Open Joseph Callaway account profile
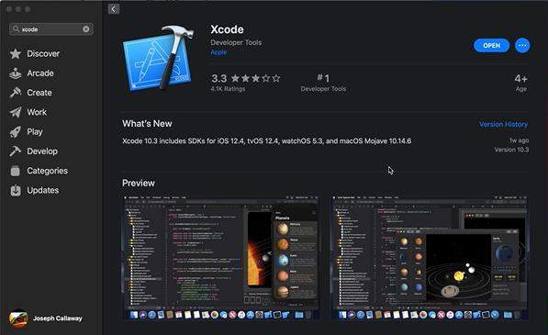Image resolution: width=548 pixels, height=335 pixels. point(45,318)
